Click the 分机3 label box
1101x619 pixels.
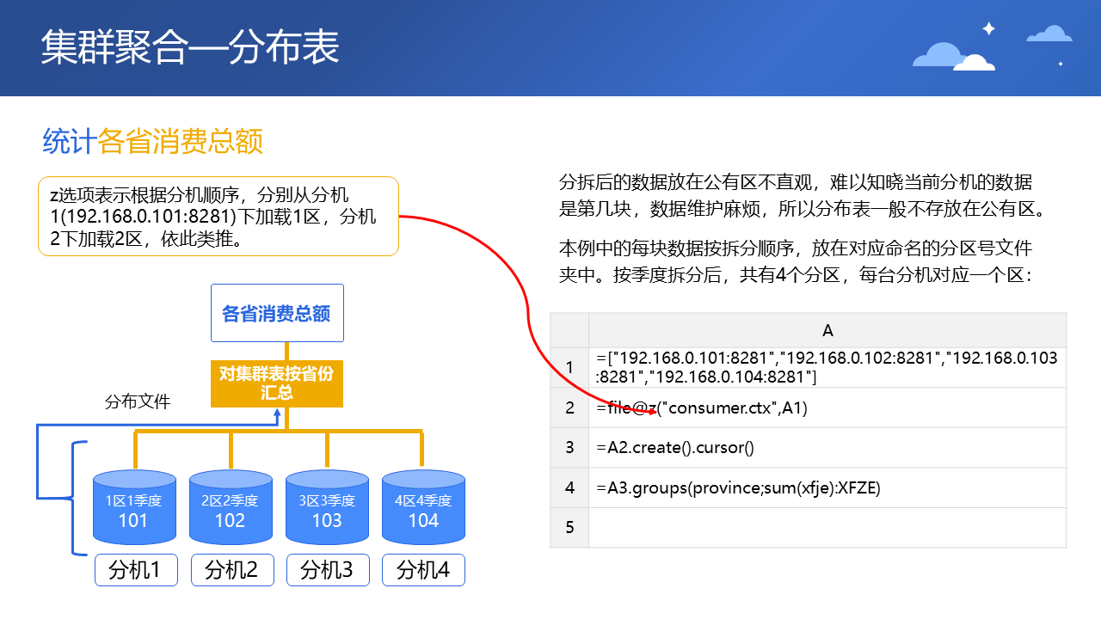[x=328, y=570]
